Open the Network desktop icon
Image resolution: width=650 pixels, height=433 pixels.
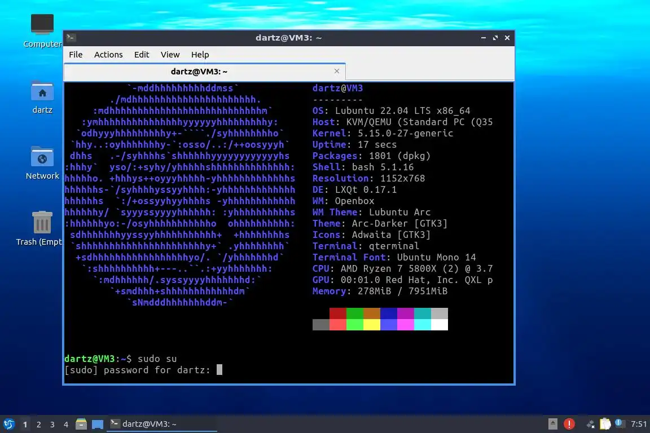coord(42,162)
